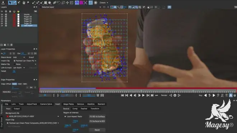Click the Align Surface icon
The image size is (237, 133).
[85, 3]
